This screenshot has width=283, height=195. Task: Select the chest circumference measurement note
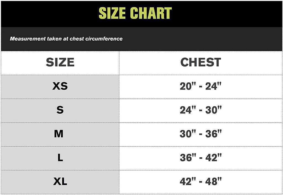click(66, 39)
